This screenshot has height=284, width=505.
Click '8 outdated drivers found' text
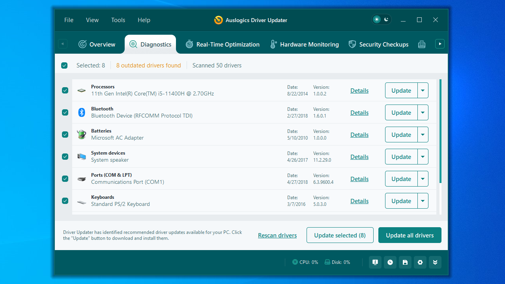coord(148,65)
